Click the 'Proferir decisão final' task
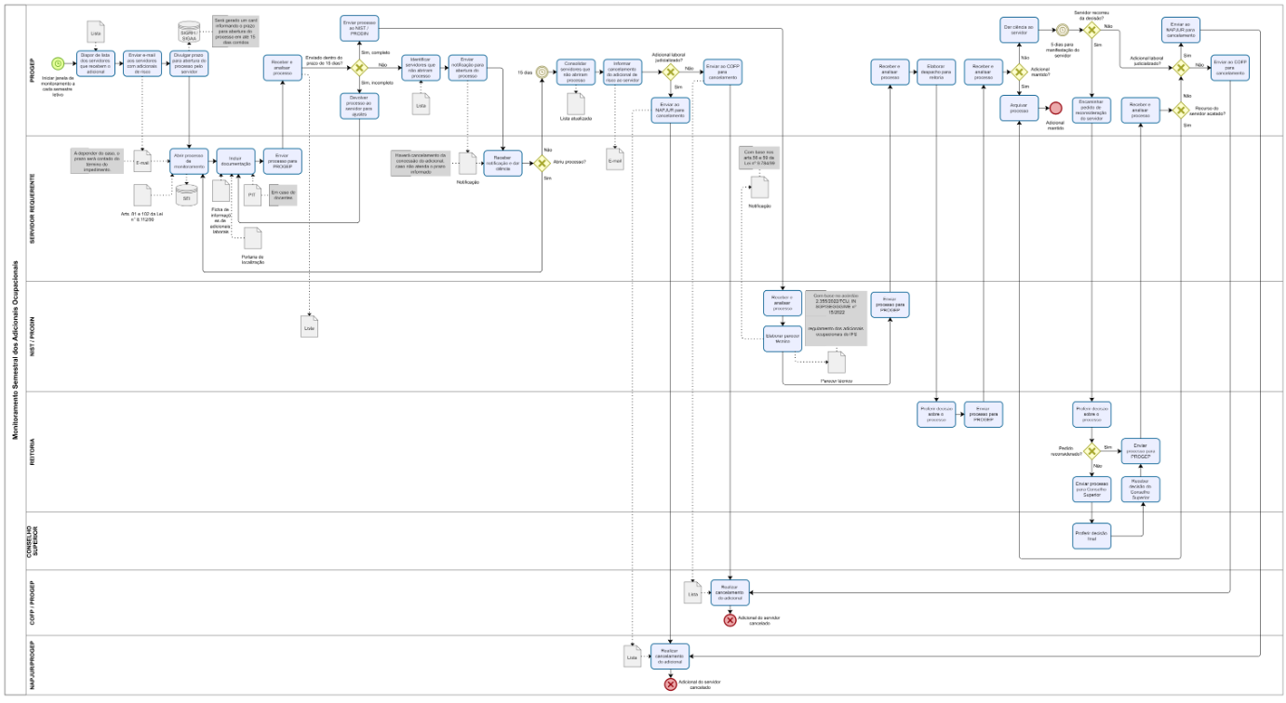 (x=1092, y=535)
